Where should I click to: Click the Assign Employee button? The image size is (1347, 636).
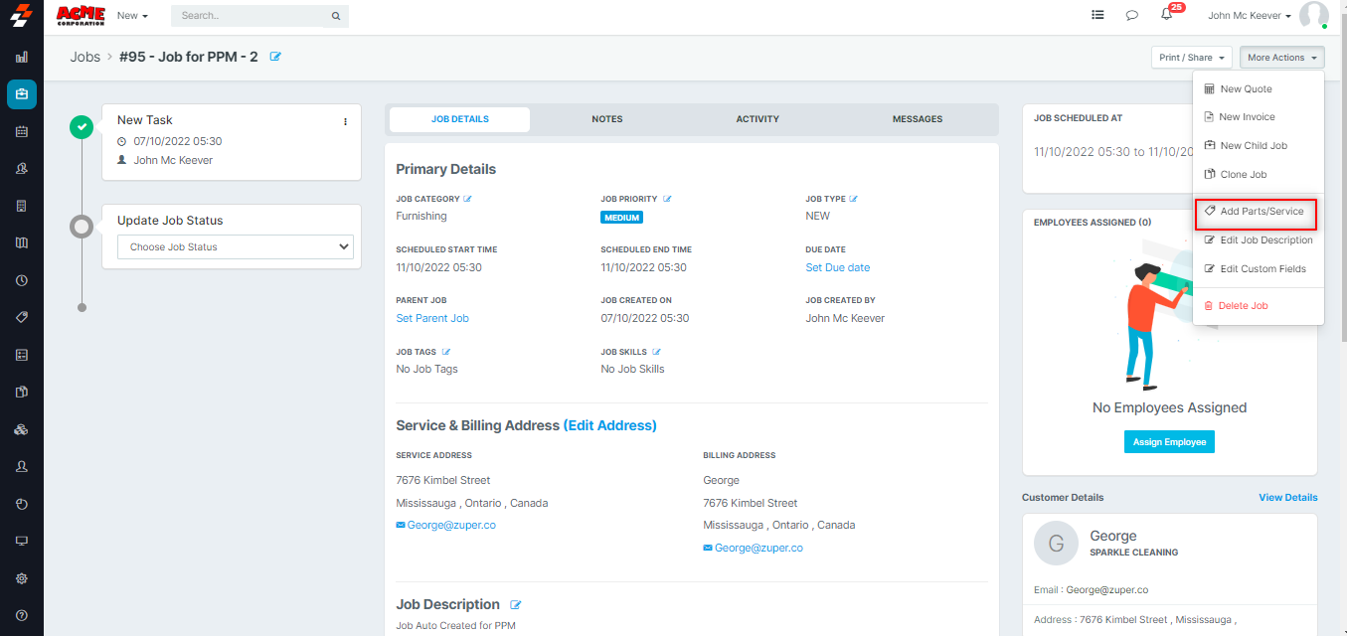1169,442
